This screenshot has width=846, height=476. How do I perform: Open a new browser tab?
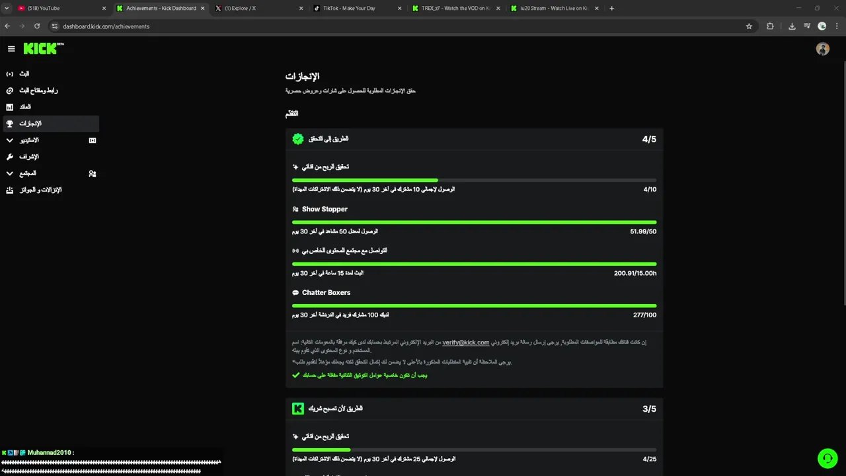click(x=611, y=9)
